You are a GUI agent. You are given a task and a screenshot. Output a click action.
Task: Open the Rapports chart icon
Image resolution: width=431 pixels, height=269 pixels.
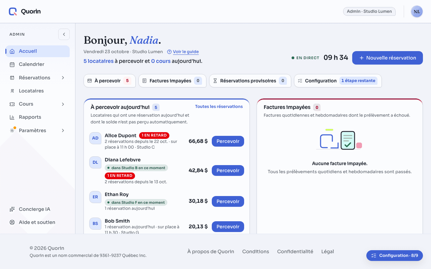point(12,117)
